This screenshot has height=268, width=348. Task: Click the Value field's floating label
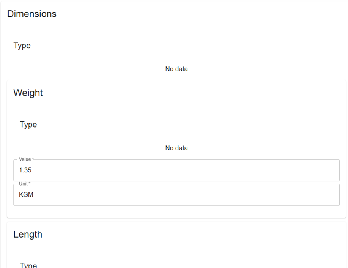25,159
